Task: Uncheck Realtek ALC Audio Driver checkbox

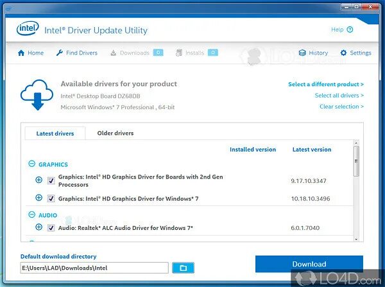Action: (x=51, y=228)
